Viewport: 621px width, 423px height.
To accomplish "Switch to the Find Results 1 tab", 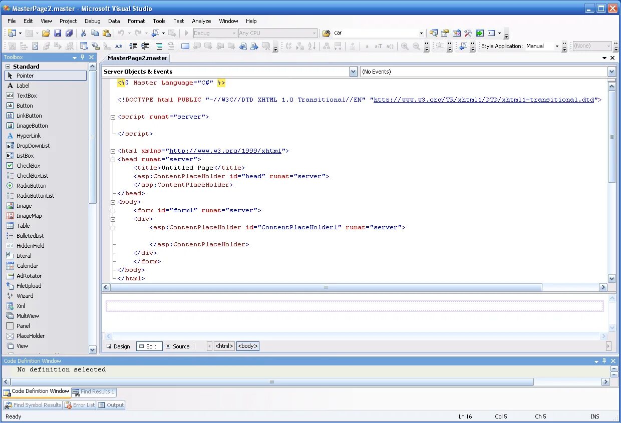I will pos(94,391).
